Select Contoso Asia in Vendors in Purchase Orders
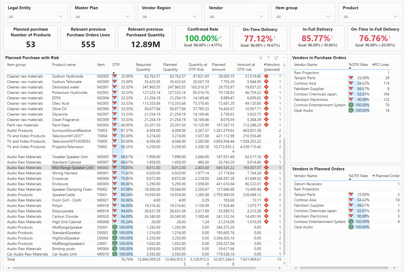The width and height of the screenshot is (405, 272). [x=305, y=83]
